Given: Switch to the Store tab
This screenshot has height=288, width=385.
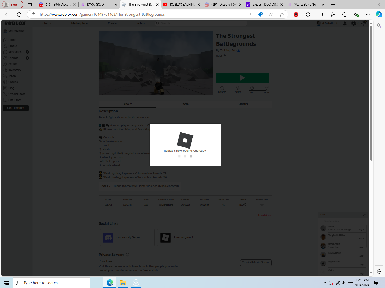Looking at the screenshot, I should (185, 104).
